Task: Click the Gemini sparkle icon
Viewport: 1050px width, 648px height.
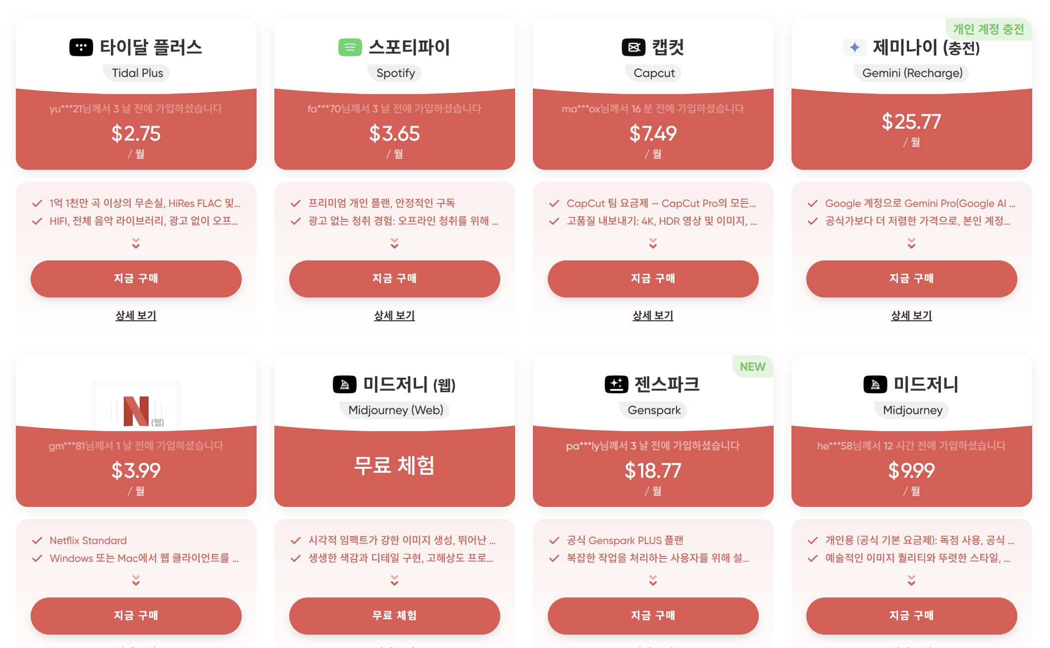Action: (x=854, y=48)
